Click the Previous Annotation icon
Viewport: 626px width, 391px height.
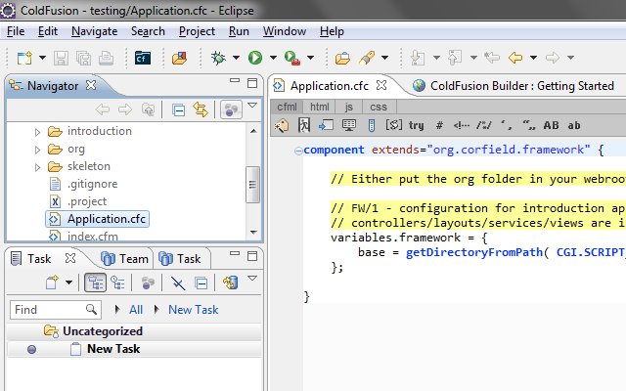point(455,58)
